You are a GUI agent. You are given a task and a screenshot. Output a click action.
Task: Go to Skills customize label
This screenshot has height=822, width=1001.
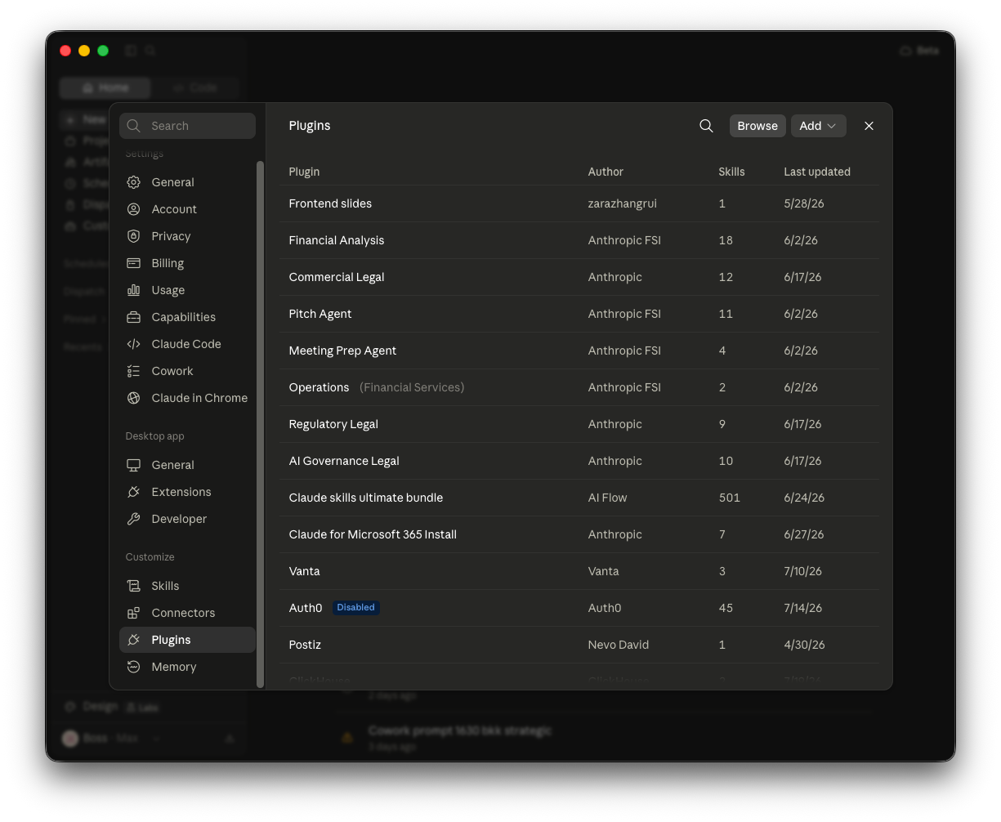[x=165, y=586]
